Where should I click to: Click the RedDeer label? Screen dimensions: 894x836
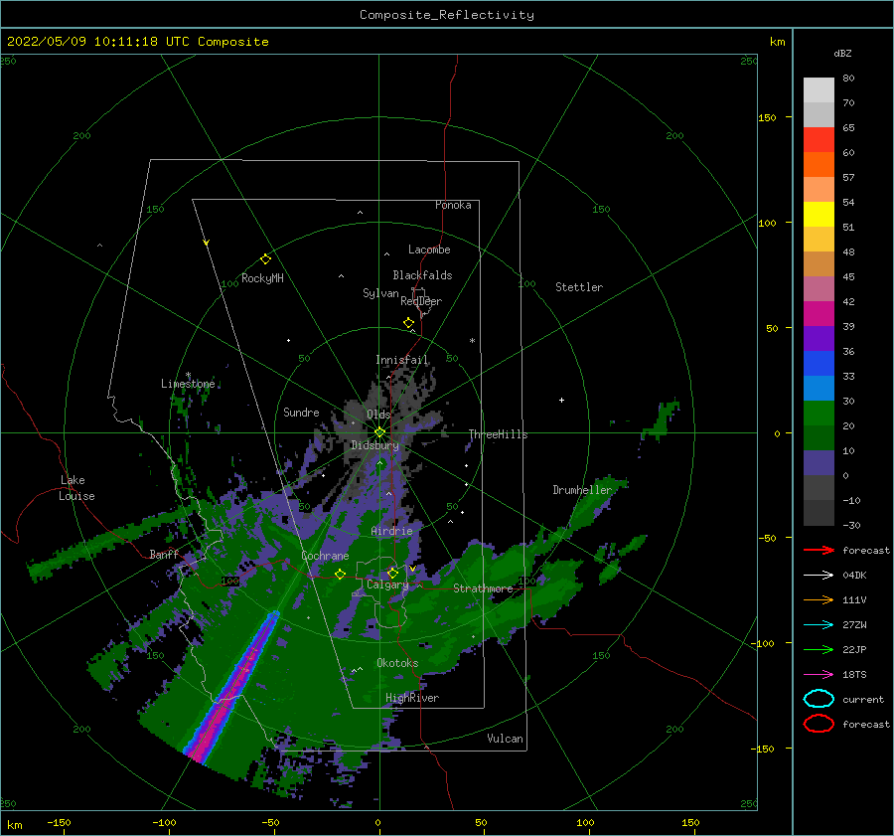tap(421, 301)
